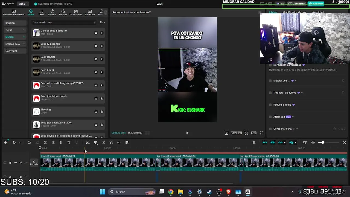Open the Subtítulos tab
This screenshot has width=350, height=197.
[x=90, y=13]
